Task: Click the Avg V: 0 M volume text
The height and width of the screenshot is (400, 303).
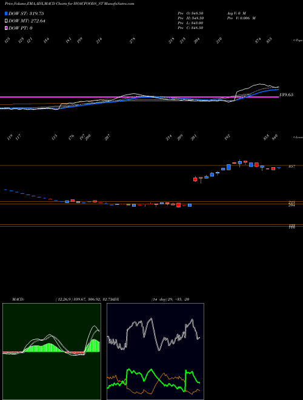Action: (x=236, y=13)
